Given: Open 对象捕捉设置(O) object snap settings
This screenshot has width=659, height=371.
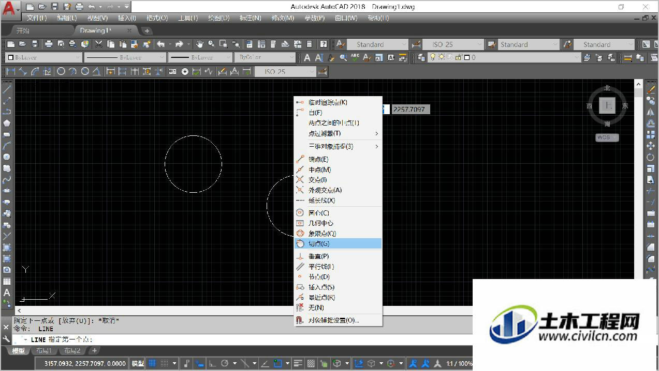Looking at the screenshot, I should [x=338, y=320].
